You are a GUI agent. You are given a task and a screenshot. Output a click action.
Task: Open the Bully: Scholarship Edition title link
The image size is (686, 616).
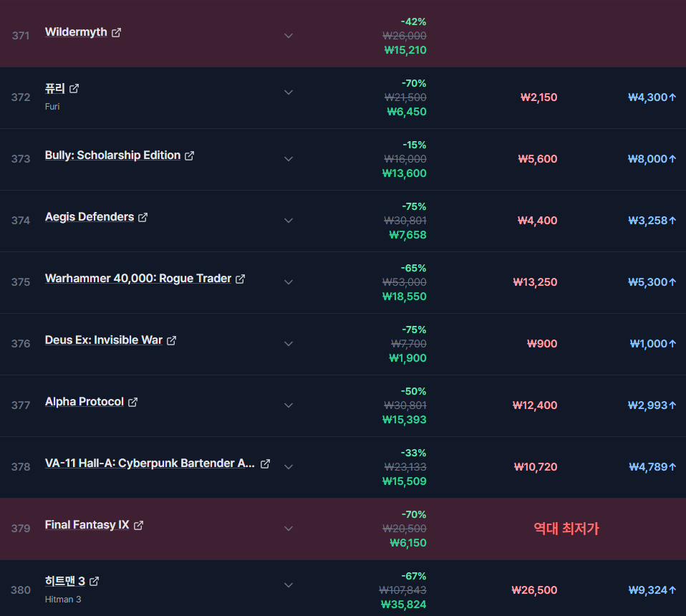(113, 155)
